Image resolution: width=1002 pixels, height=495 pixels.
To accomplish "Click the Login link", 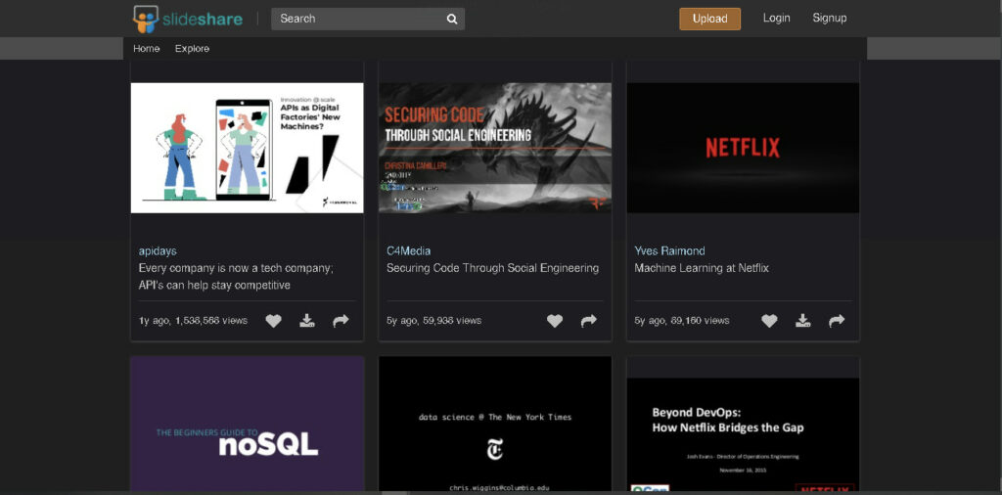I will 776,18.
